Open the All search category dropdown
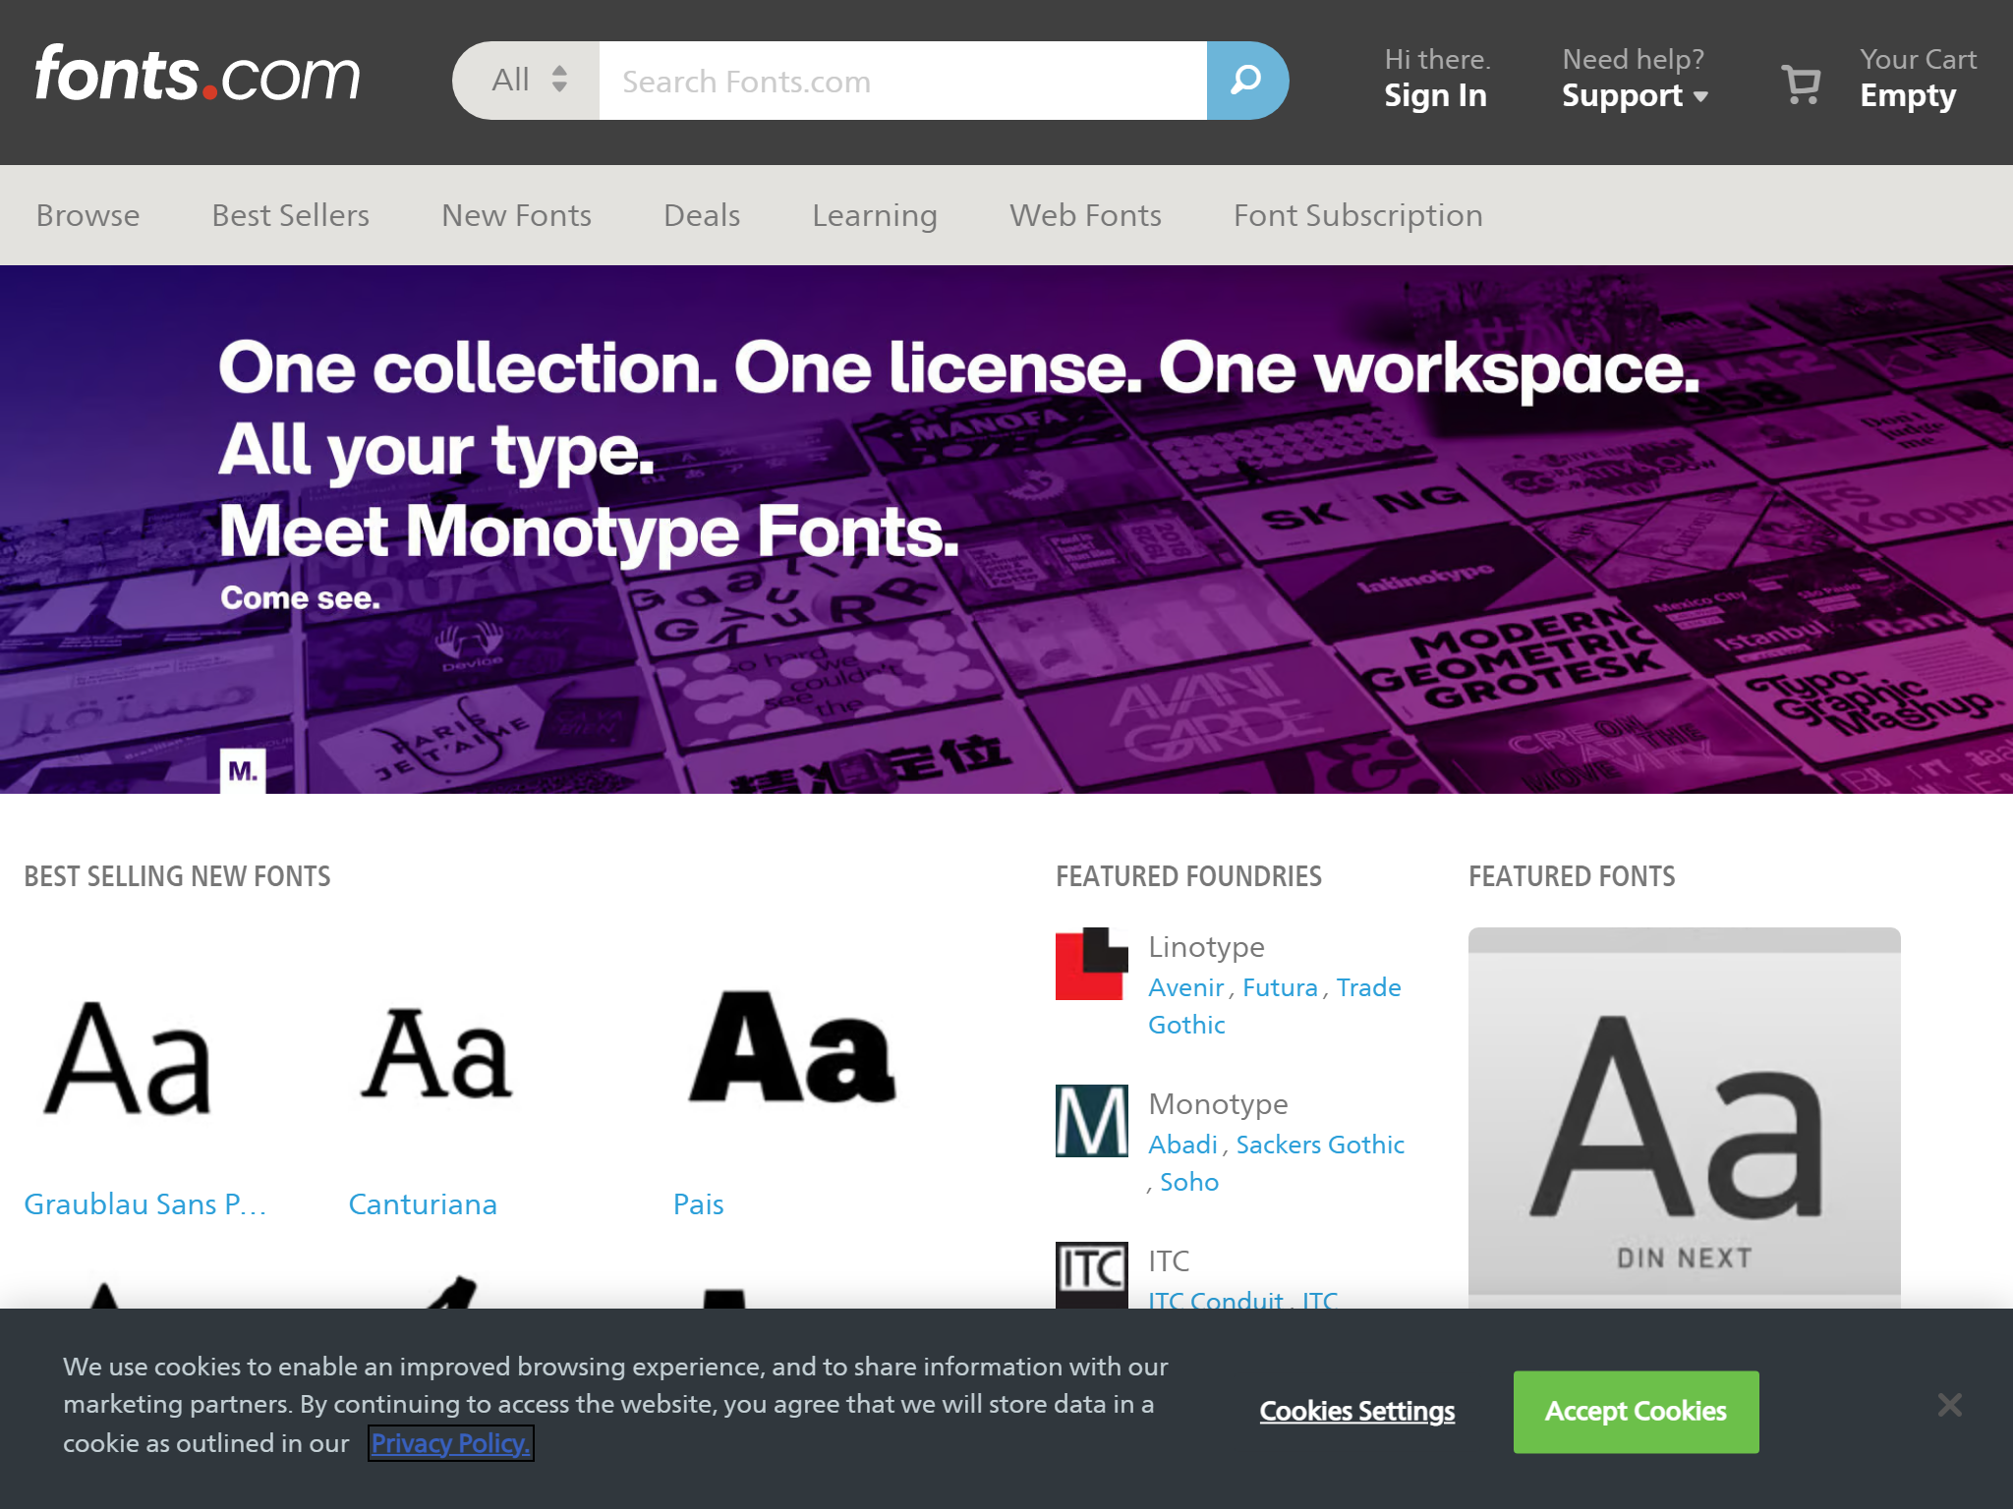Screen dimensions: 2013x1509 (527, 81)
